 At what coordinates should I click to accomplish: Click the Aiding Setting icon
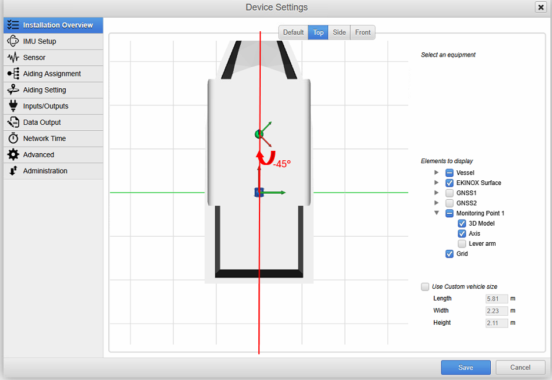(13, 90)
